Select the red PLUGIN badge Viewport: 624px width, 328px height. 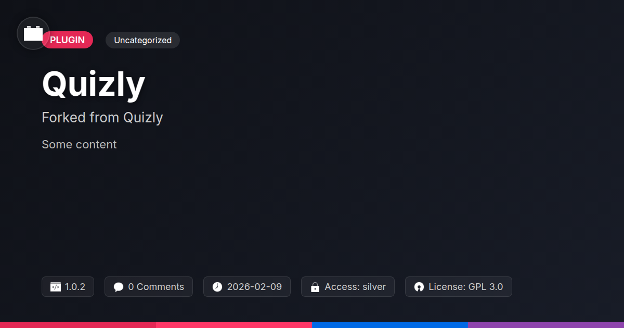pos(67,40)
